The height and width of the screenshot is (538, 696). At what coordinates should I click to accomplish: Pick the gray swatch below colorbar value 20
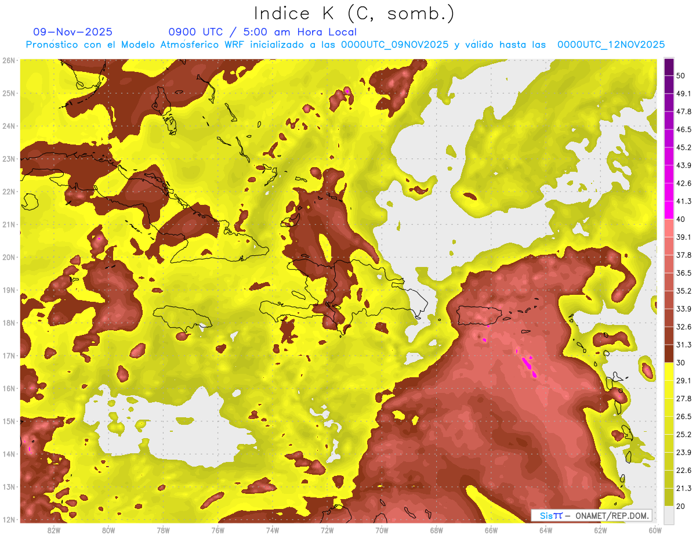[x=669, y=515]
